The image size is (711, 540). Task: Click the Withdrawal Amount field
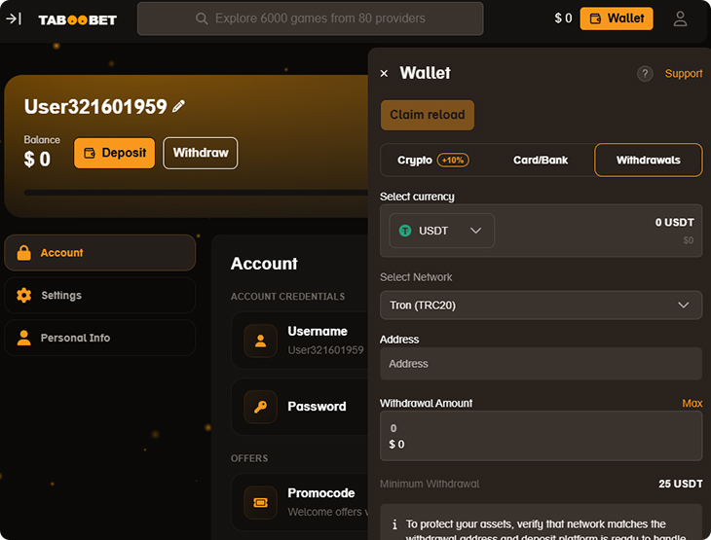(541, 436)
